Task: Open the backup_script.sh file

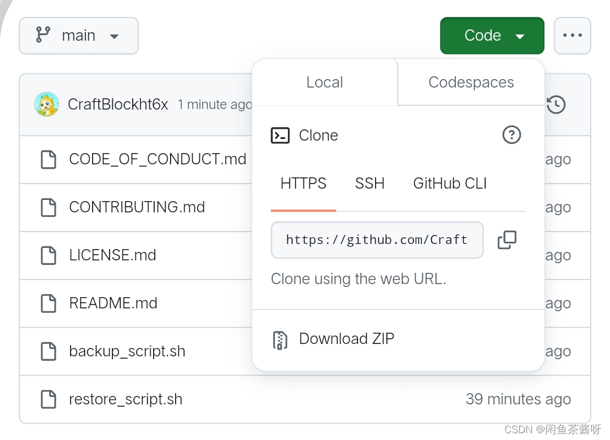Action: coord(127,351)
